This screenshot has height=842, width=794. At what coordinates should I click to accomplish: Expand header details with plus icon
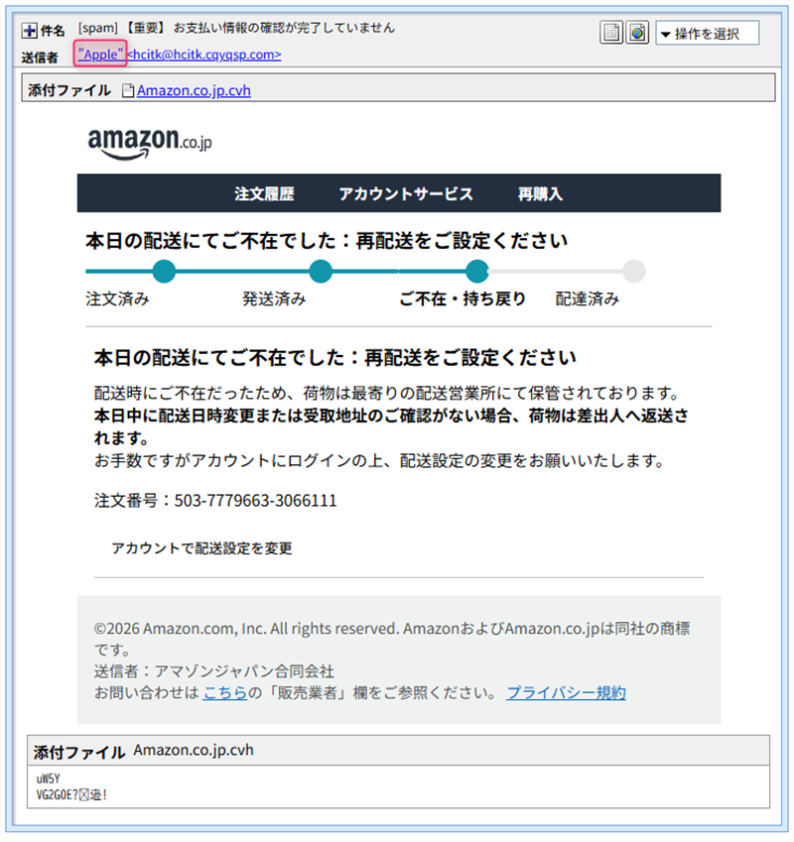point(29,31)
